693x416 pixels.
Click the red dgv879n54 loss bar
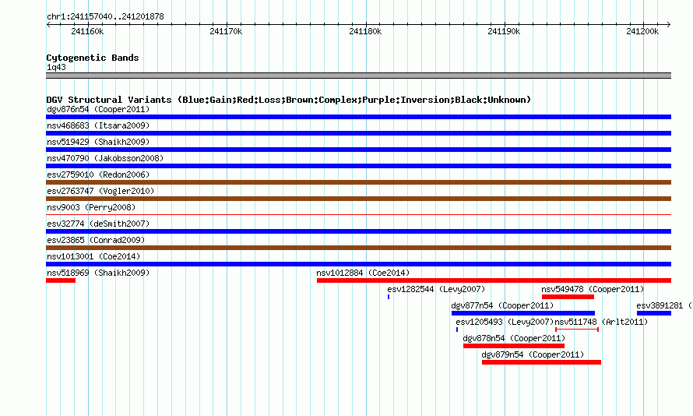541,362
